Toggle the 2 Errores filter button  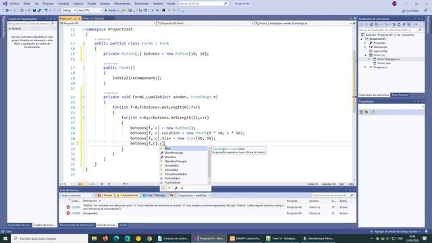pos(105,195)
